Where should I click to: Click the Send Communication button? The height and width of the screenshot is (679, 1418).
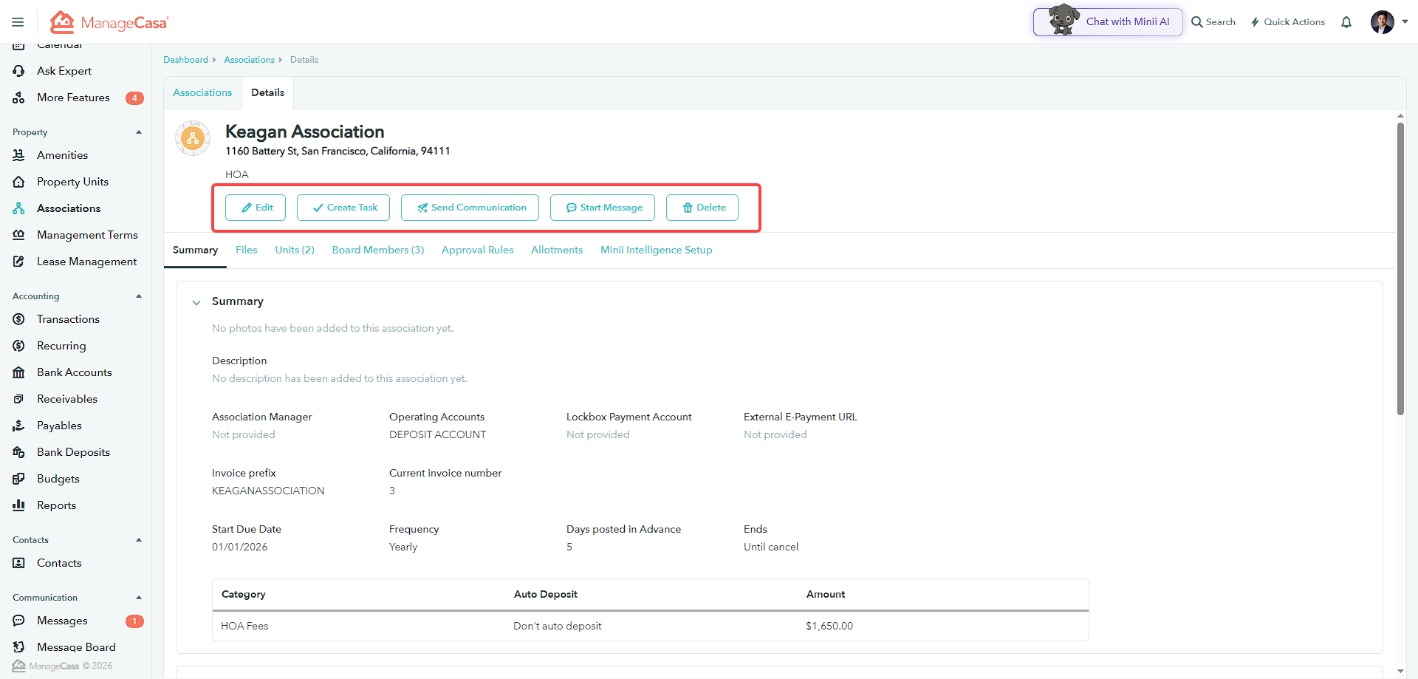pos(470,208)
